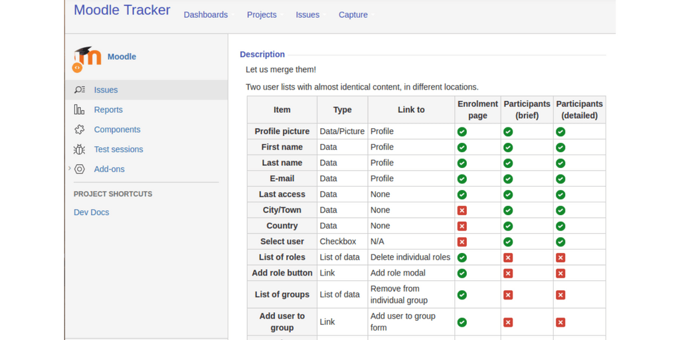Click the Add-ons hexagon icon
Screen dimensions: 680x340
[80, 169]
